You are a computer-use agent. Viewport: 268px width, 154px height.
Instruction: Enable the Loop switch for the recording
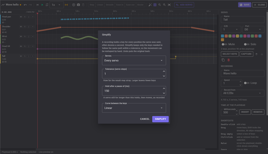pos(247,83)
